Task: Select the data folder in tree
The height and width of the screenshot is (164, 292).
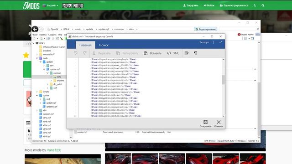Action: [57, 77]
